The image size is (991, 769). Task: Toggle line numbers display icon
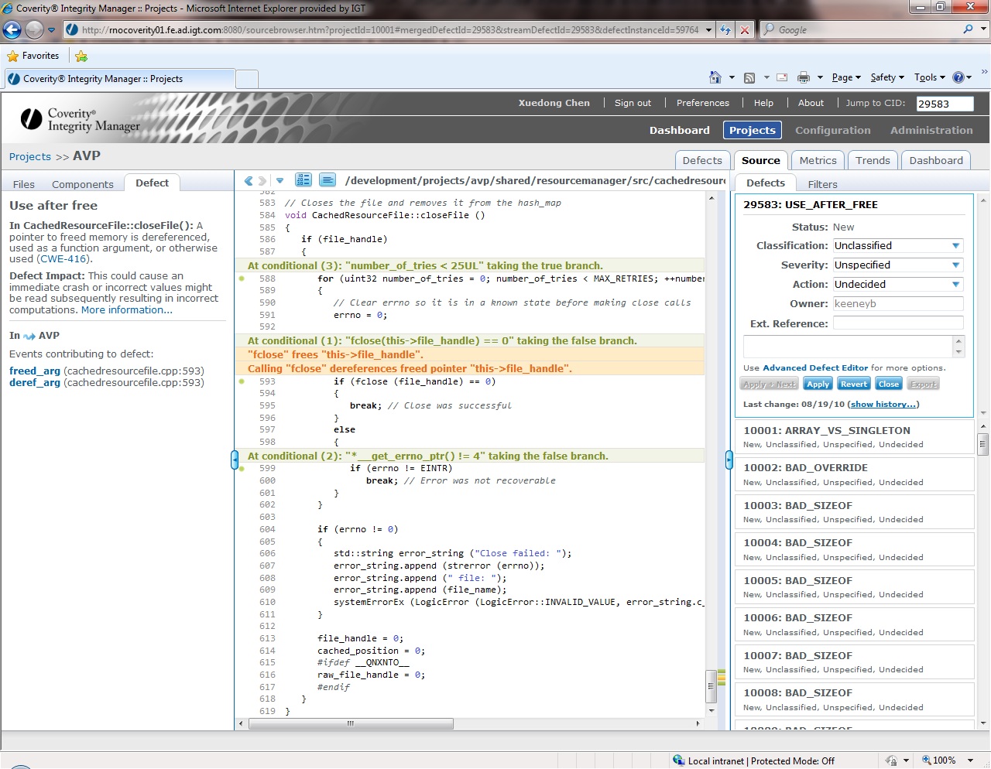click(303, 180)
